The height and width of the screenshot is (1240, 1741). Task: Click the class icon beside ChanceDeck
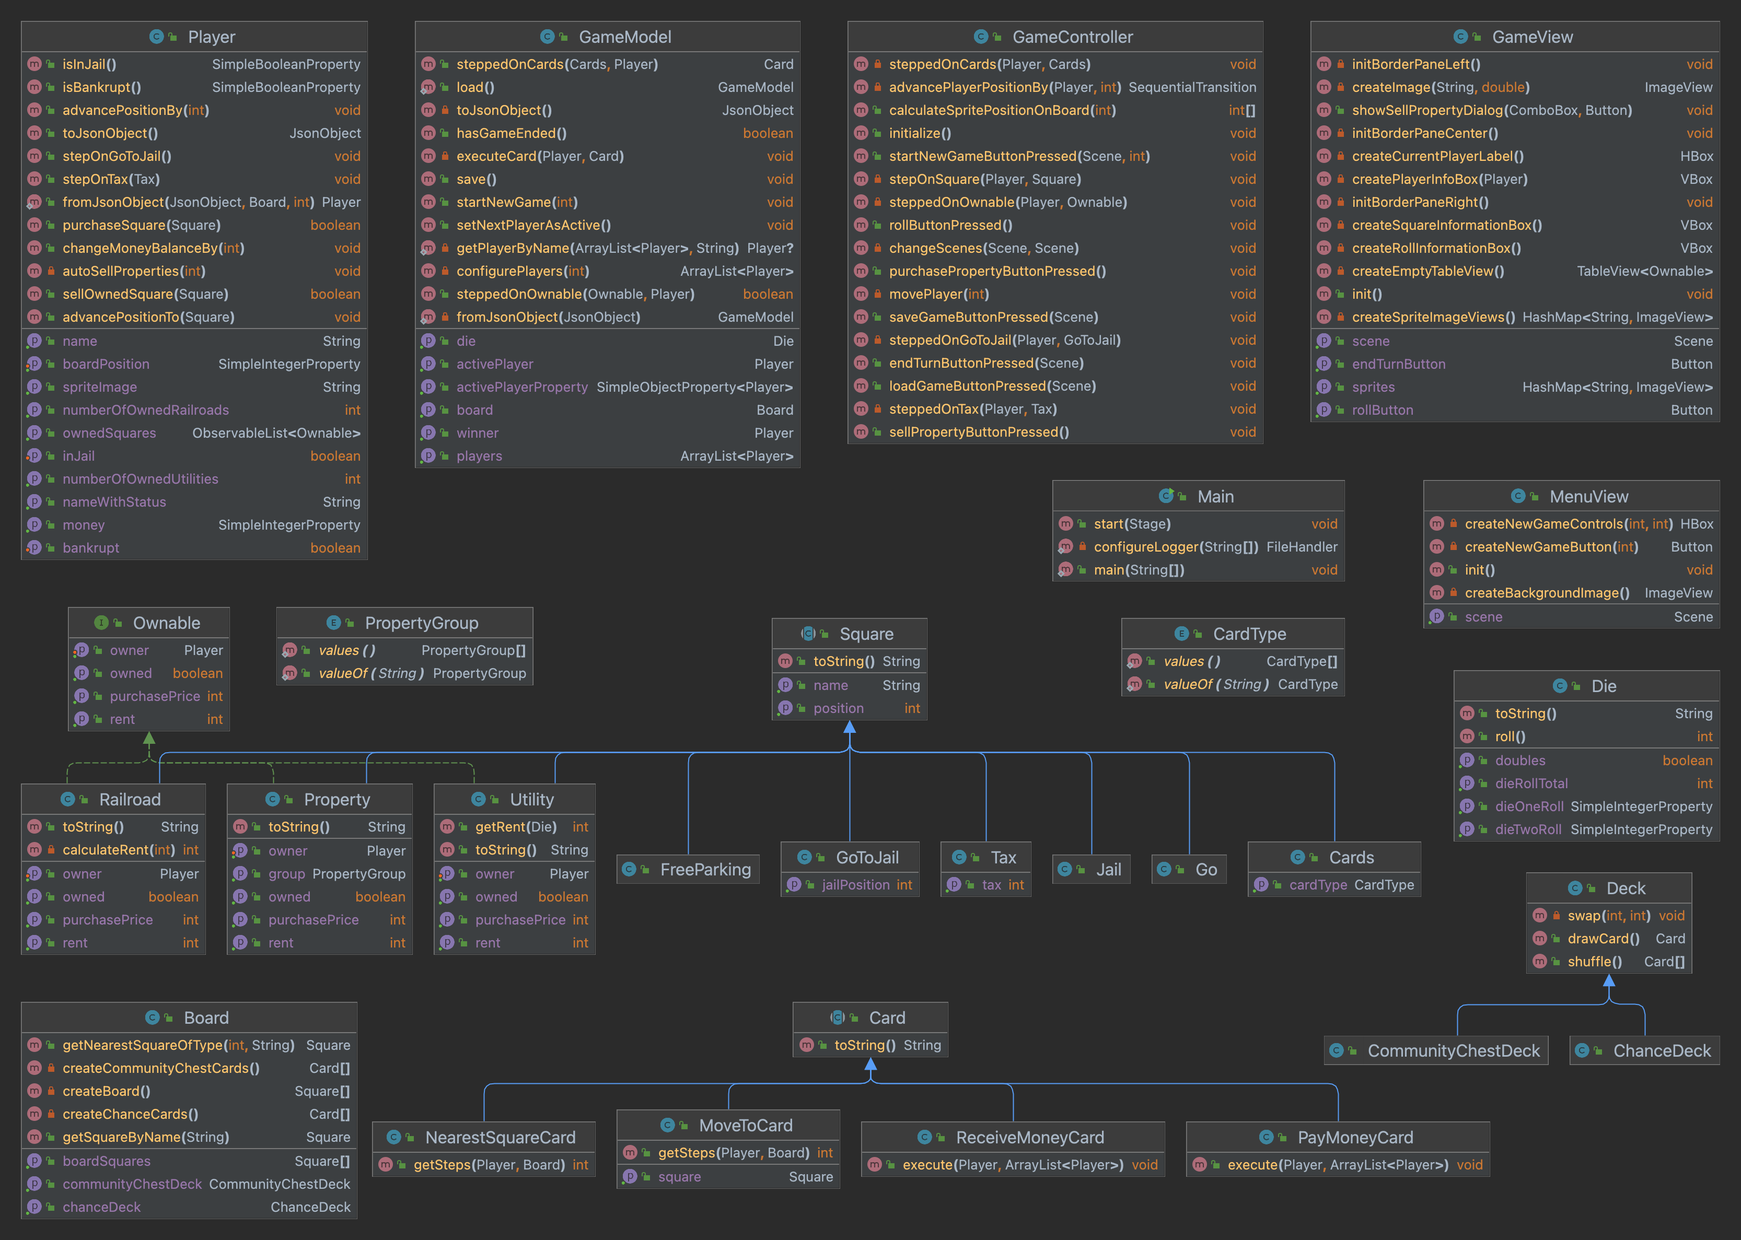click(x=1582, y=1050)
